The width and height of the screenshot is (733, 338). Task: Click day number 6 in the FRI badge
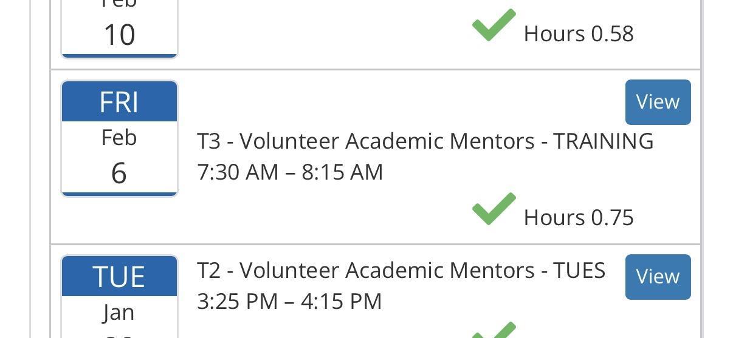(x=119, y=174)
